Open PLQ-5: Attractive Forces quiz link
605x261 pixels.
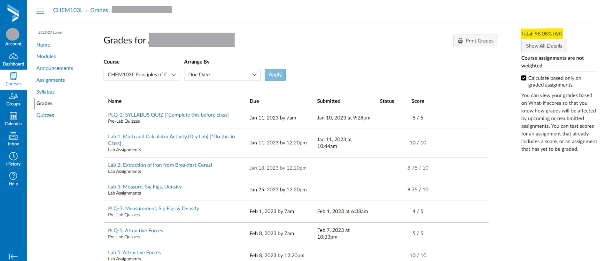(136, 230)
